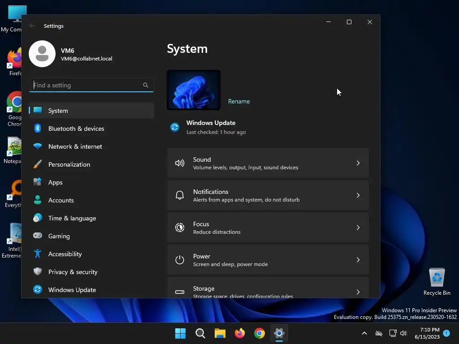Click the VM6 profile avatar
This screenshot has height=344, width=459.
[42, 54]
